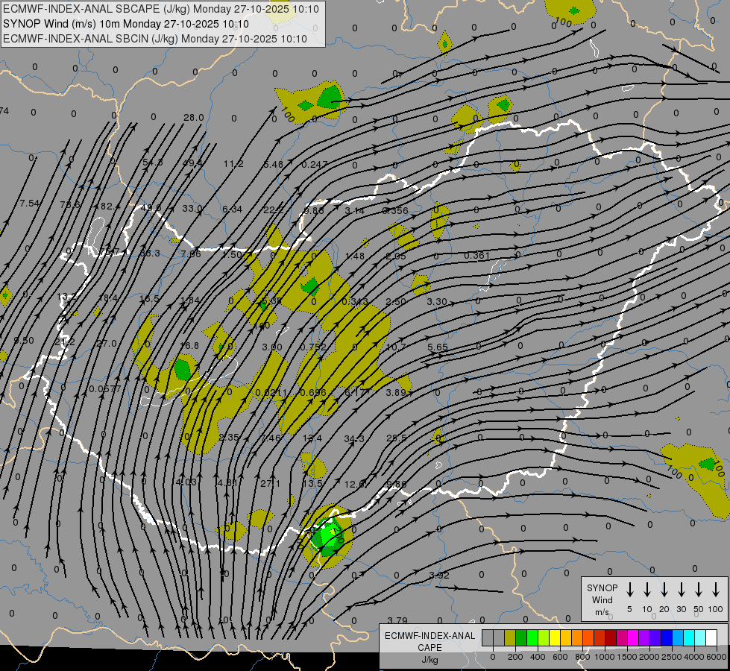Click the map value 27.0
The width and height of the screenshot is (730, 671).
(107, 343)
